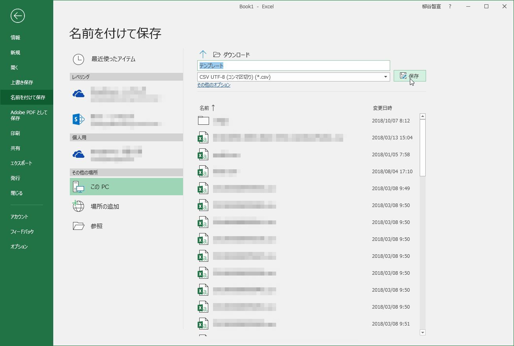Sort by the 変更日時 column header
The height and width of the screenshot is (346, 514).
383,108
